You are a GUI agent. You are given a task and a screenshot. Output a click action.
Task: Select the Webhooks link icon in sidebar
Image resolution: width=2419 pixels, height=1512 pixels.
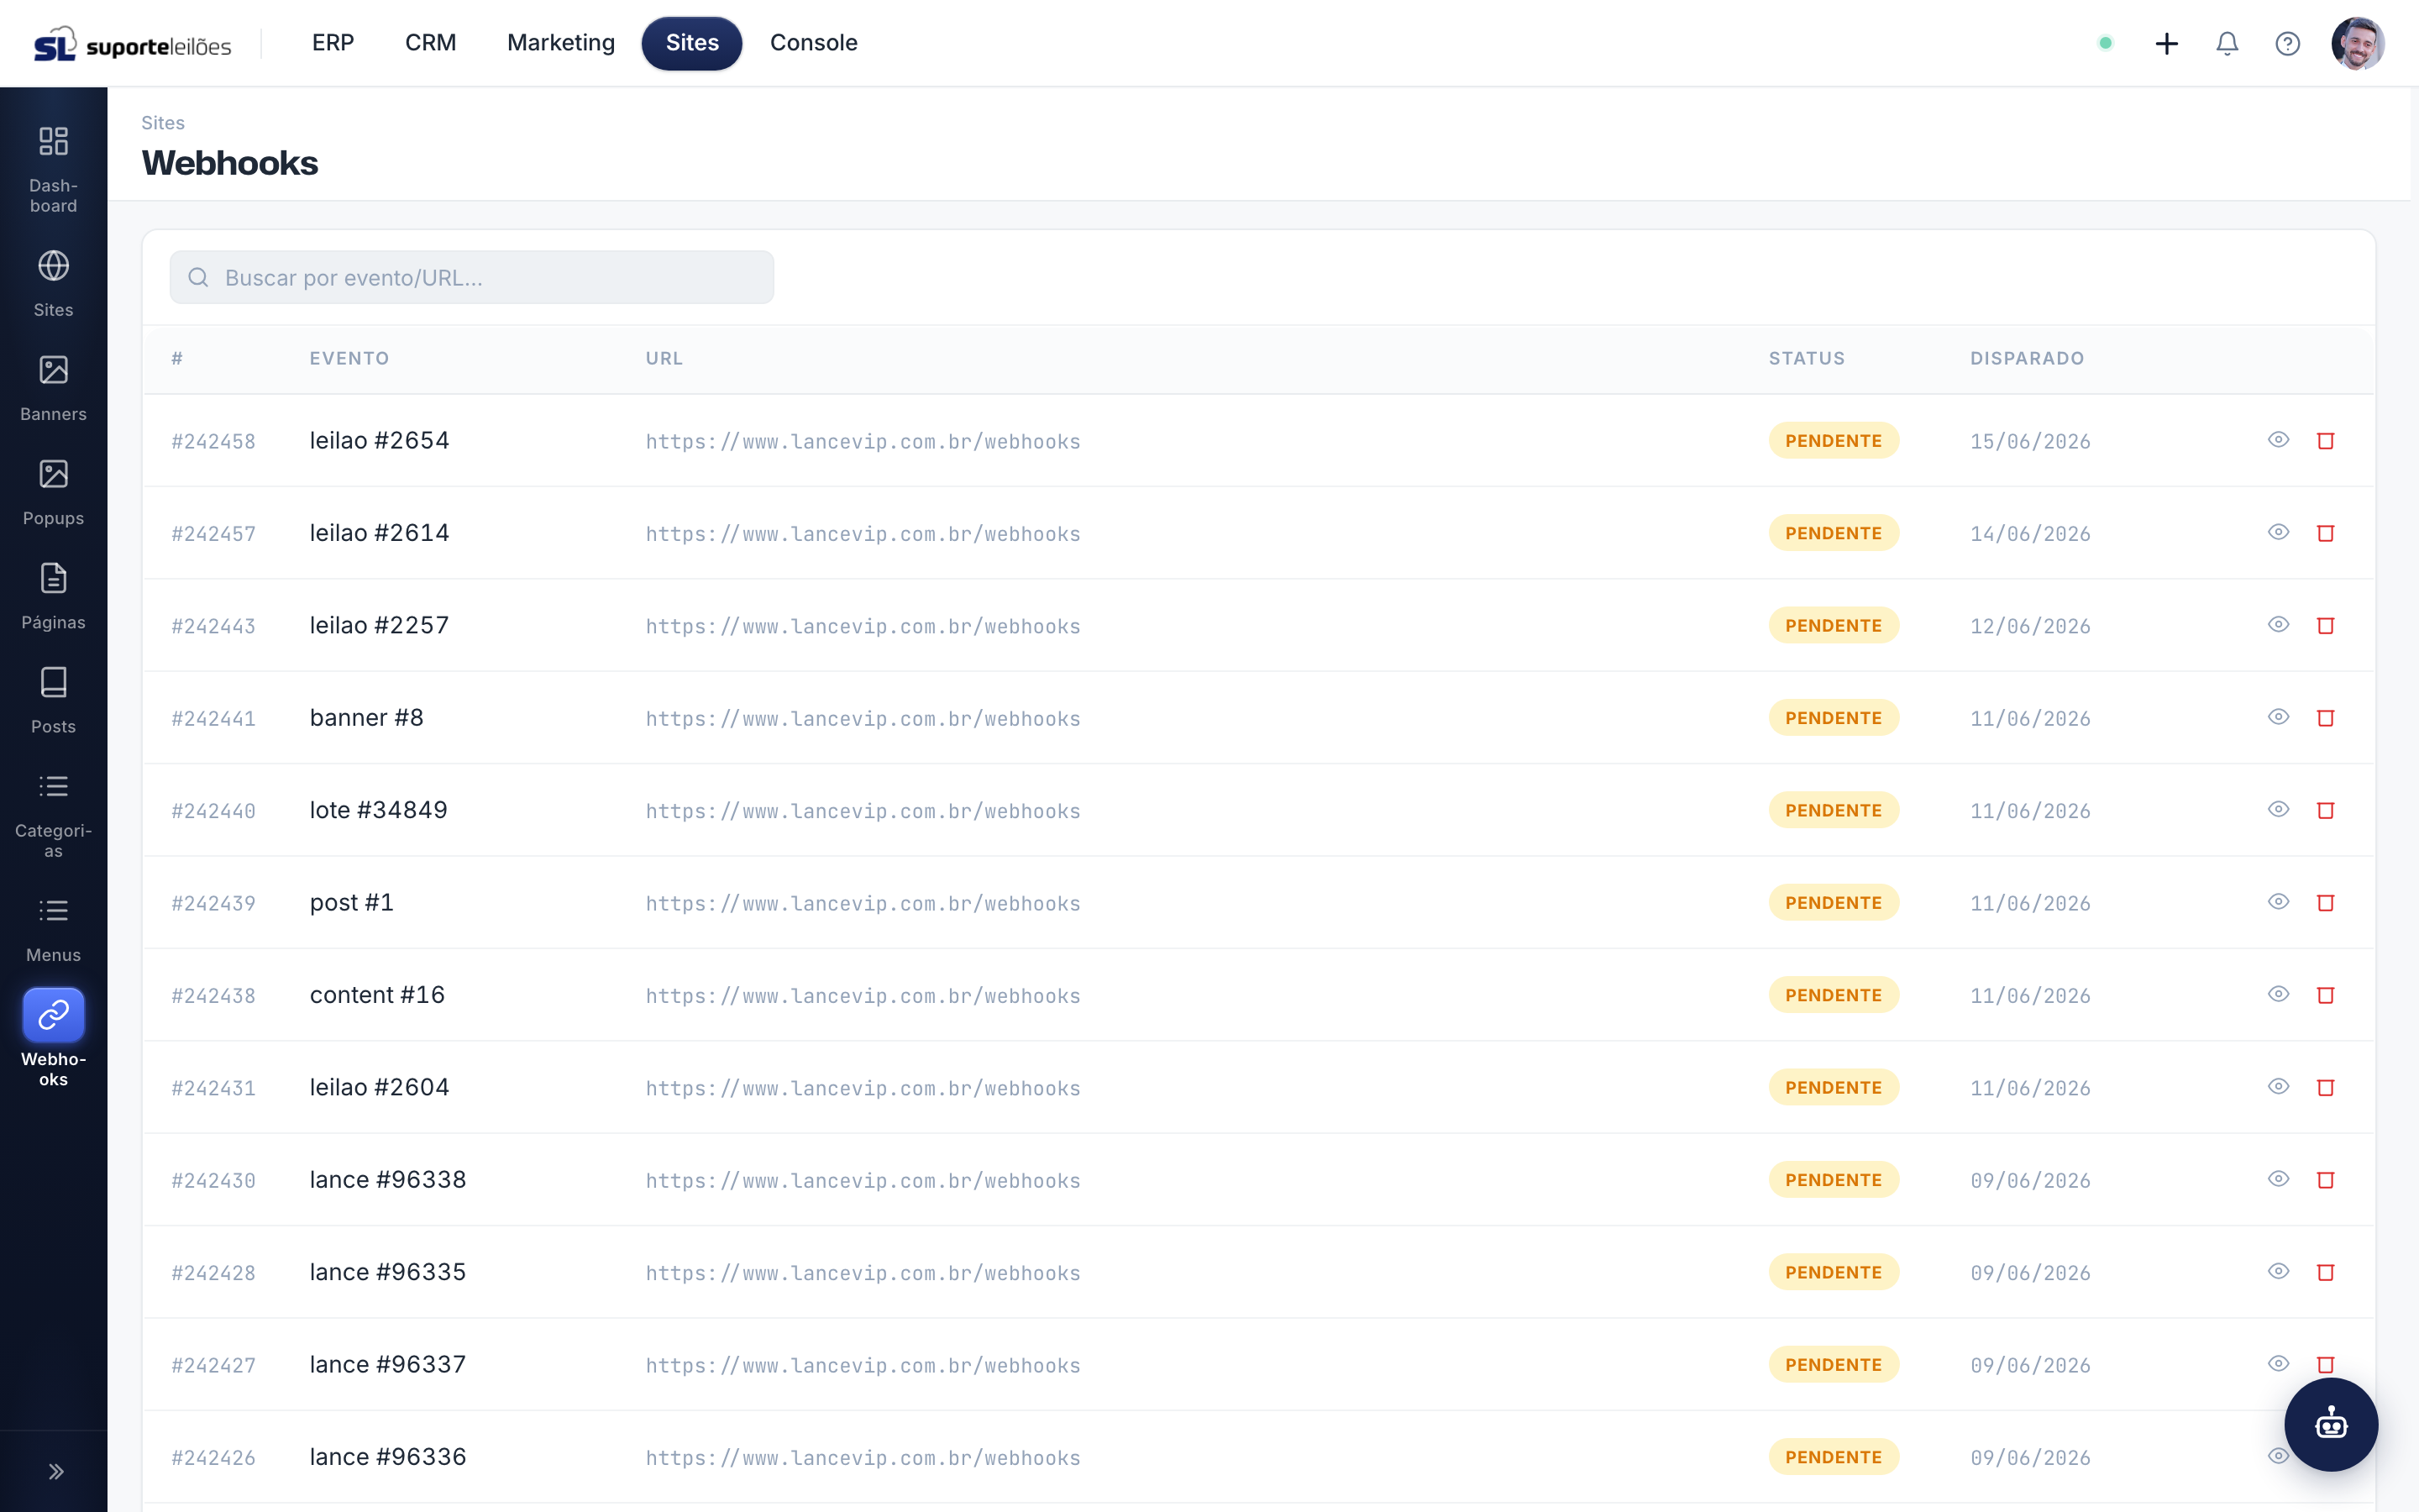53,1015
